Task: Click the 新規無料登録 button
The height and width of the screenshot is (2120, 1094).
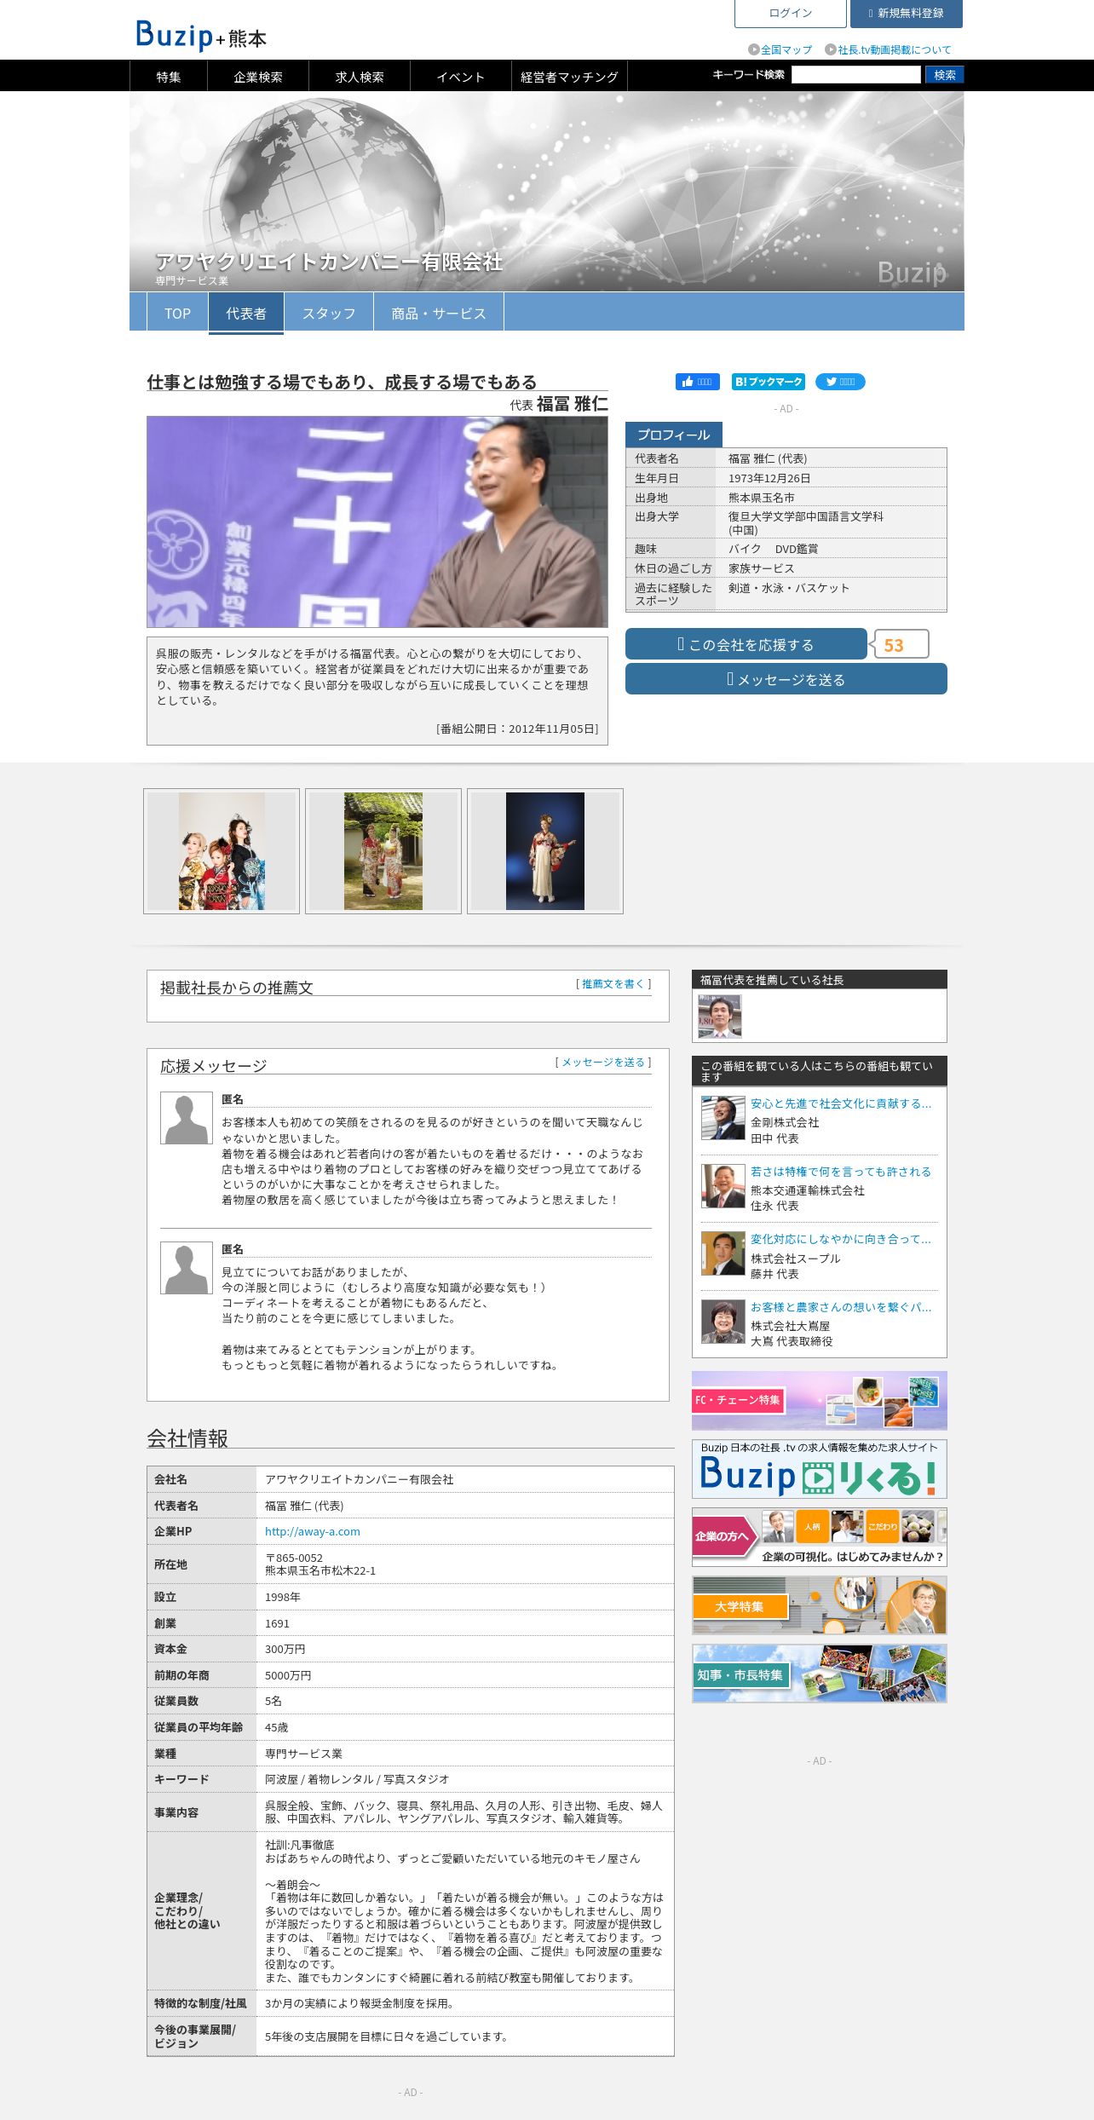Action: click(907, 13)
